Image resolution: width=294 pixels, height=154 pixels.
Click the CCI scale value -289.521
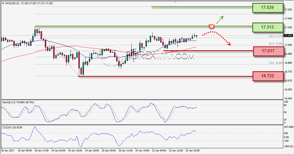tap(289, 146)
